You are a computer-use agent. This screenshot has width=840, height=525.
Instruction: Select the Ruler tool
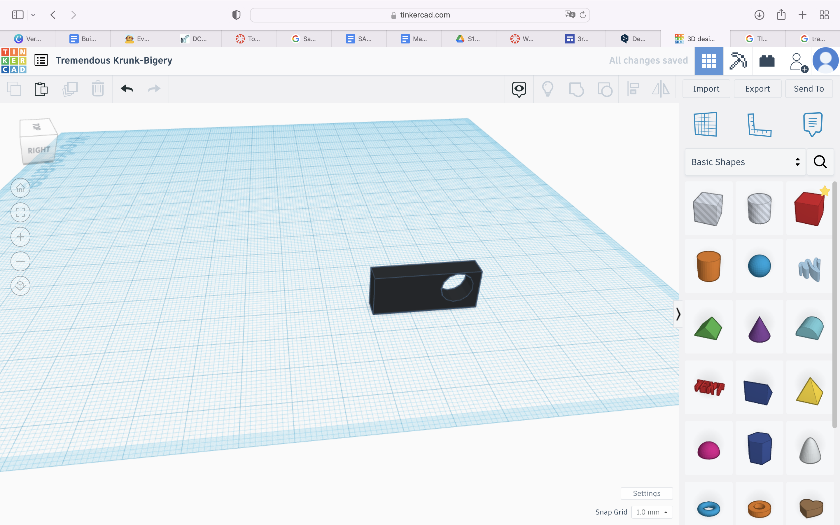(x=759, y=125)
